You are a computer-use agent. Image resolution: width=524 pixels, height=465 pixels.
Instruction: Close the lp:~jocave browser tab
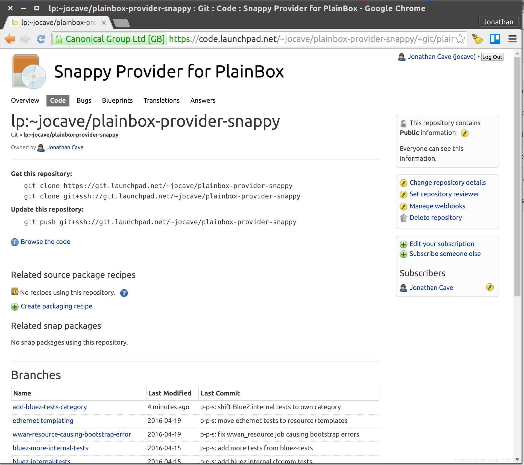coord(104,23)
